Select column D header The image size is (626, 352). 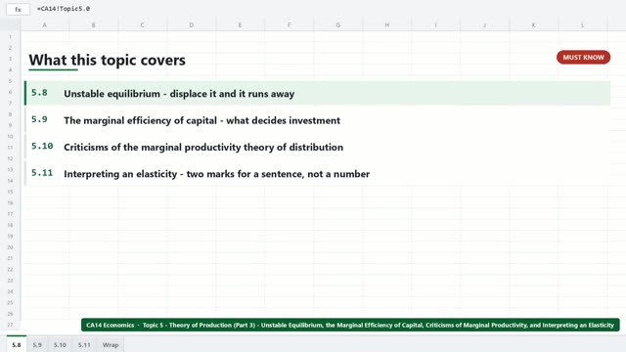(192, 24)
